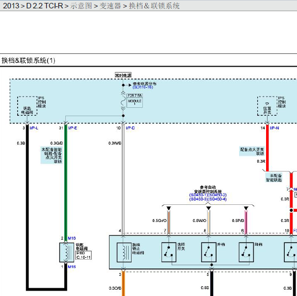The image size is (297, 296).
Task: Click pin number 14 at I/P-N
Action: coord(263,128)
